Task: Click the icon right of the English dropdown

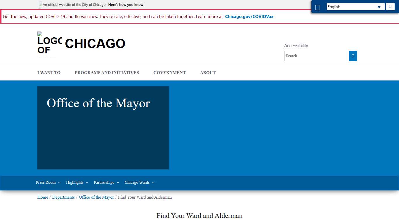Action: [x=390, y=6]
